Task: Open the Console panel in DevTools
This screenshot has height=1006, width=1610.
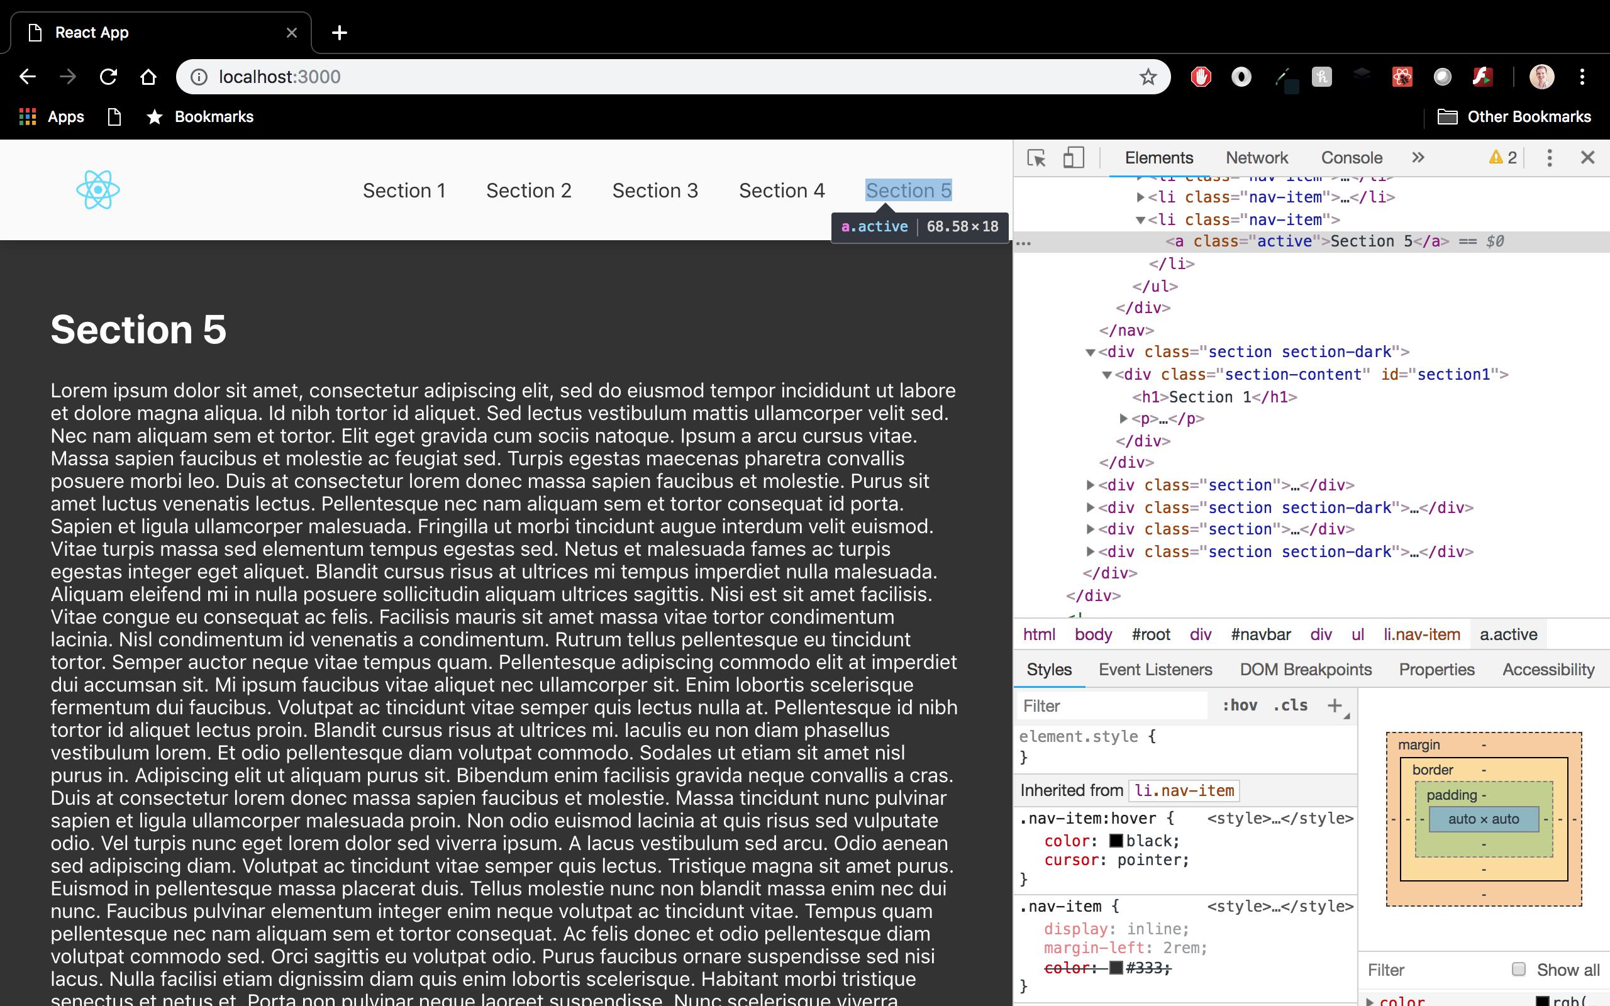Action: pos(1352,158)
